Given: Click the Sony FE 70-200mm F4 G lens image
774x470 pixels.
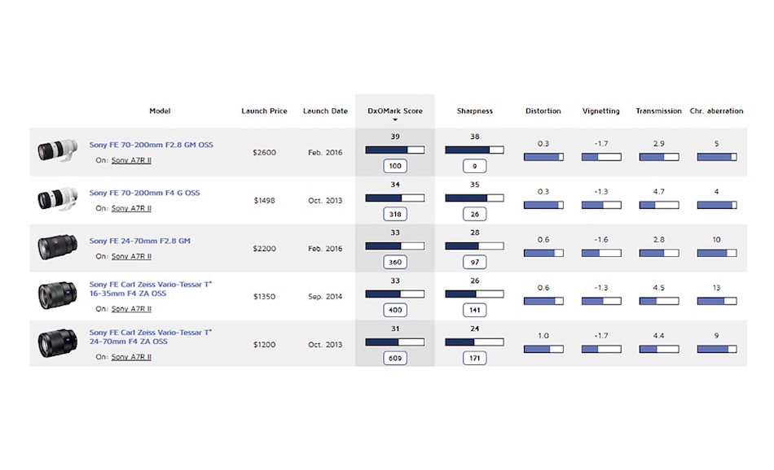Looking at the screenshot, I should (56, 199).
